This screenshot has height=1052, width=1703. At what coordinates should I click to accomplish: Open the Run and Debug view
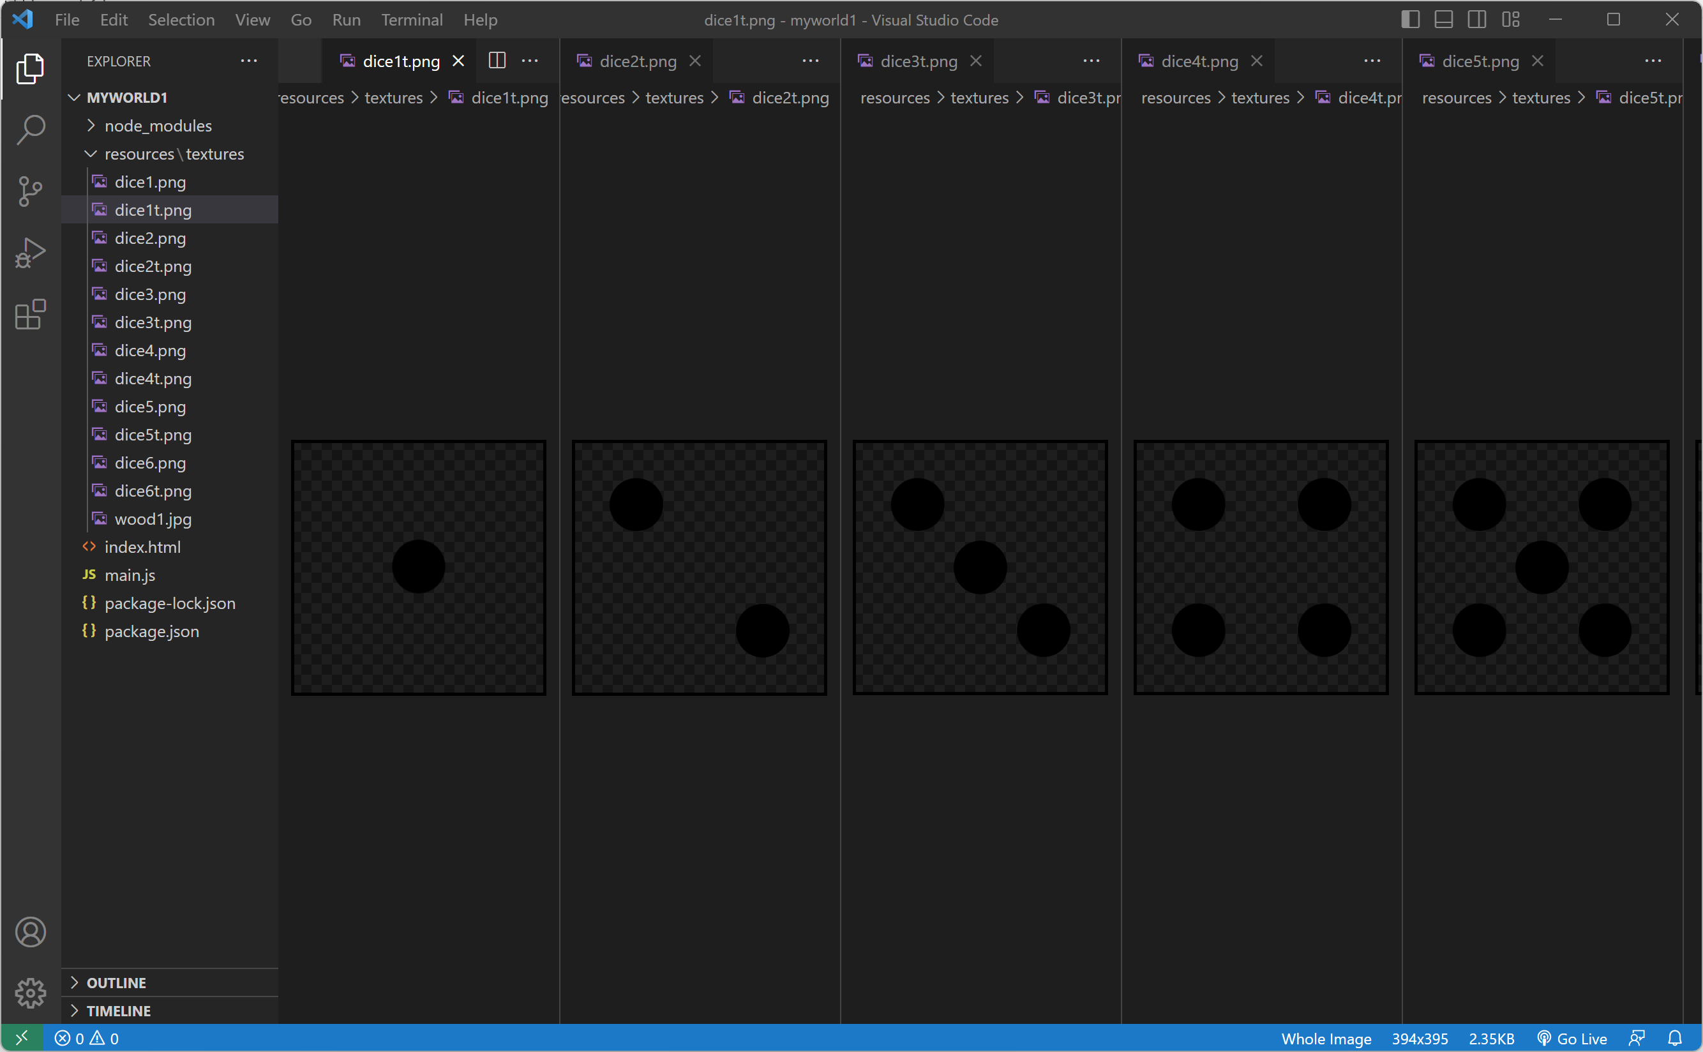[x=31, y=253]
